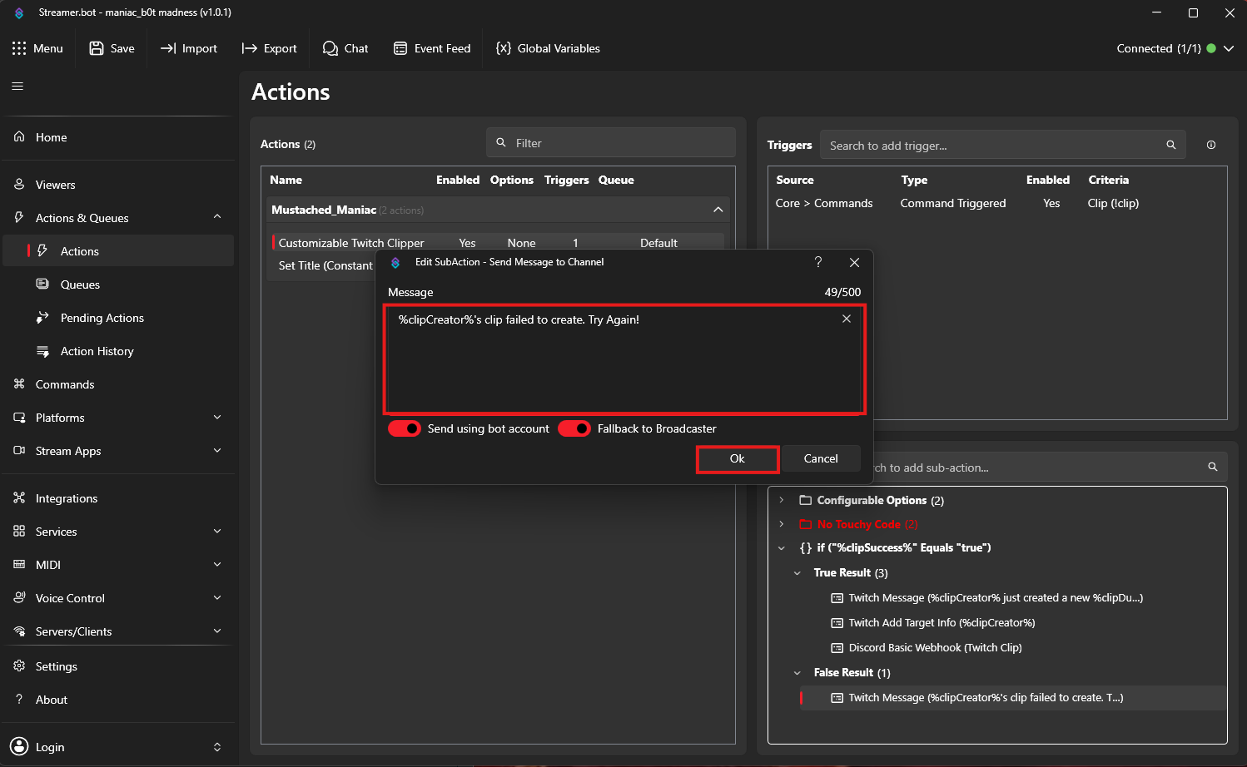Click the search icon in the sub-action bar
Screen dimensions: 1247x767
[x=1212, y=467]
